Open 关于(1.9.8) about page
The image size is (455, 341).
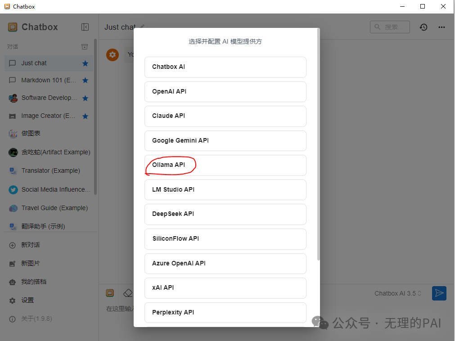(x=50, y=319)
